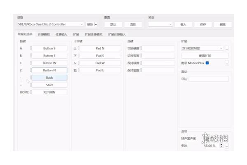Switch to the 体感模拟 tab

tap(44, 34)
